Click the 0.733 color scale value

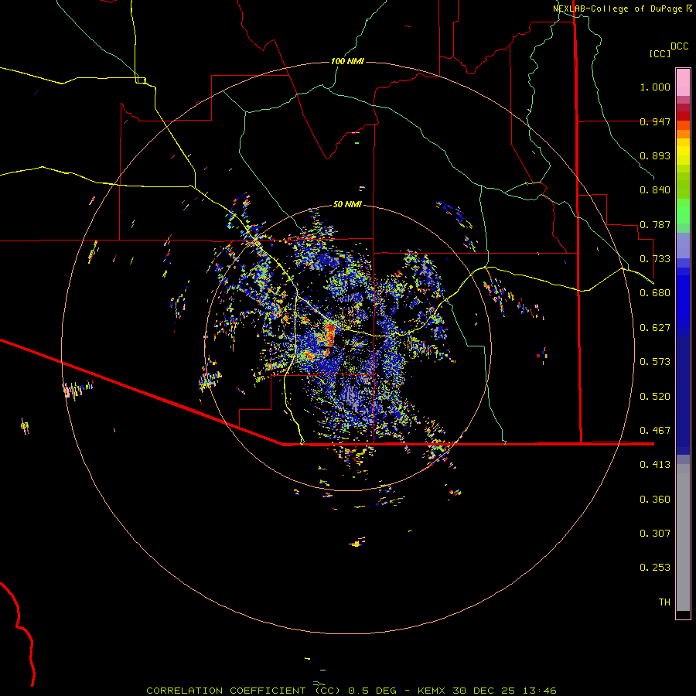click(x=655, y=259)
